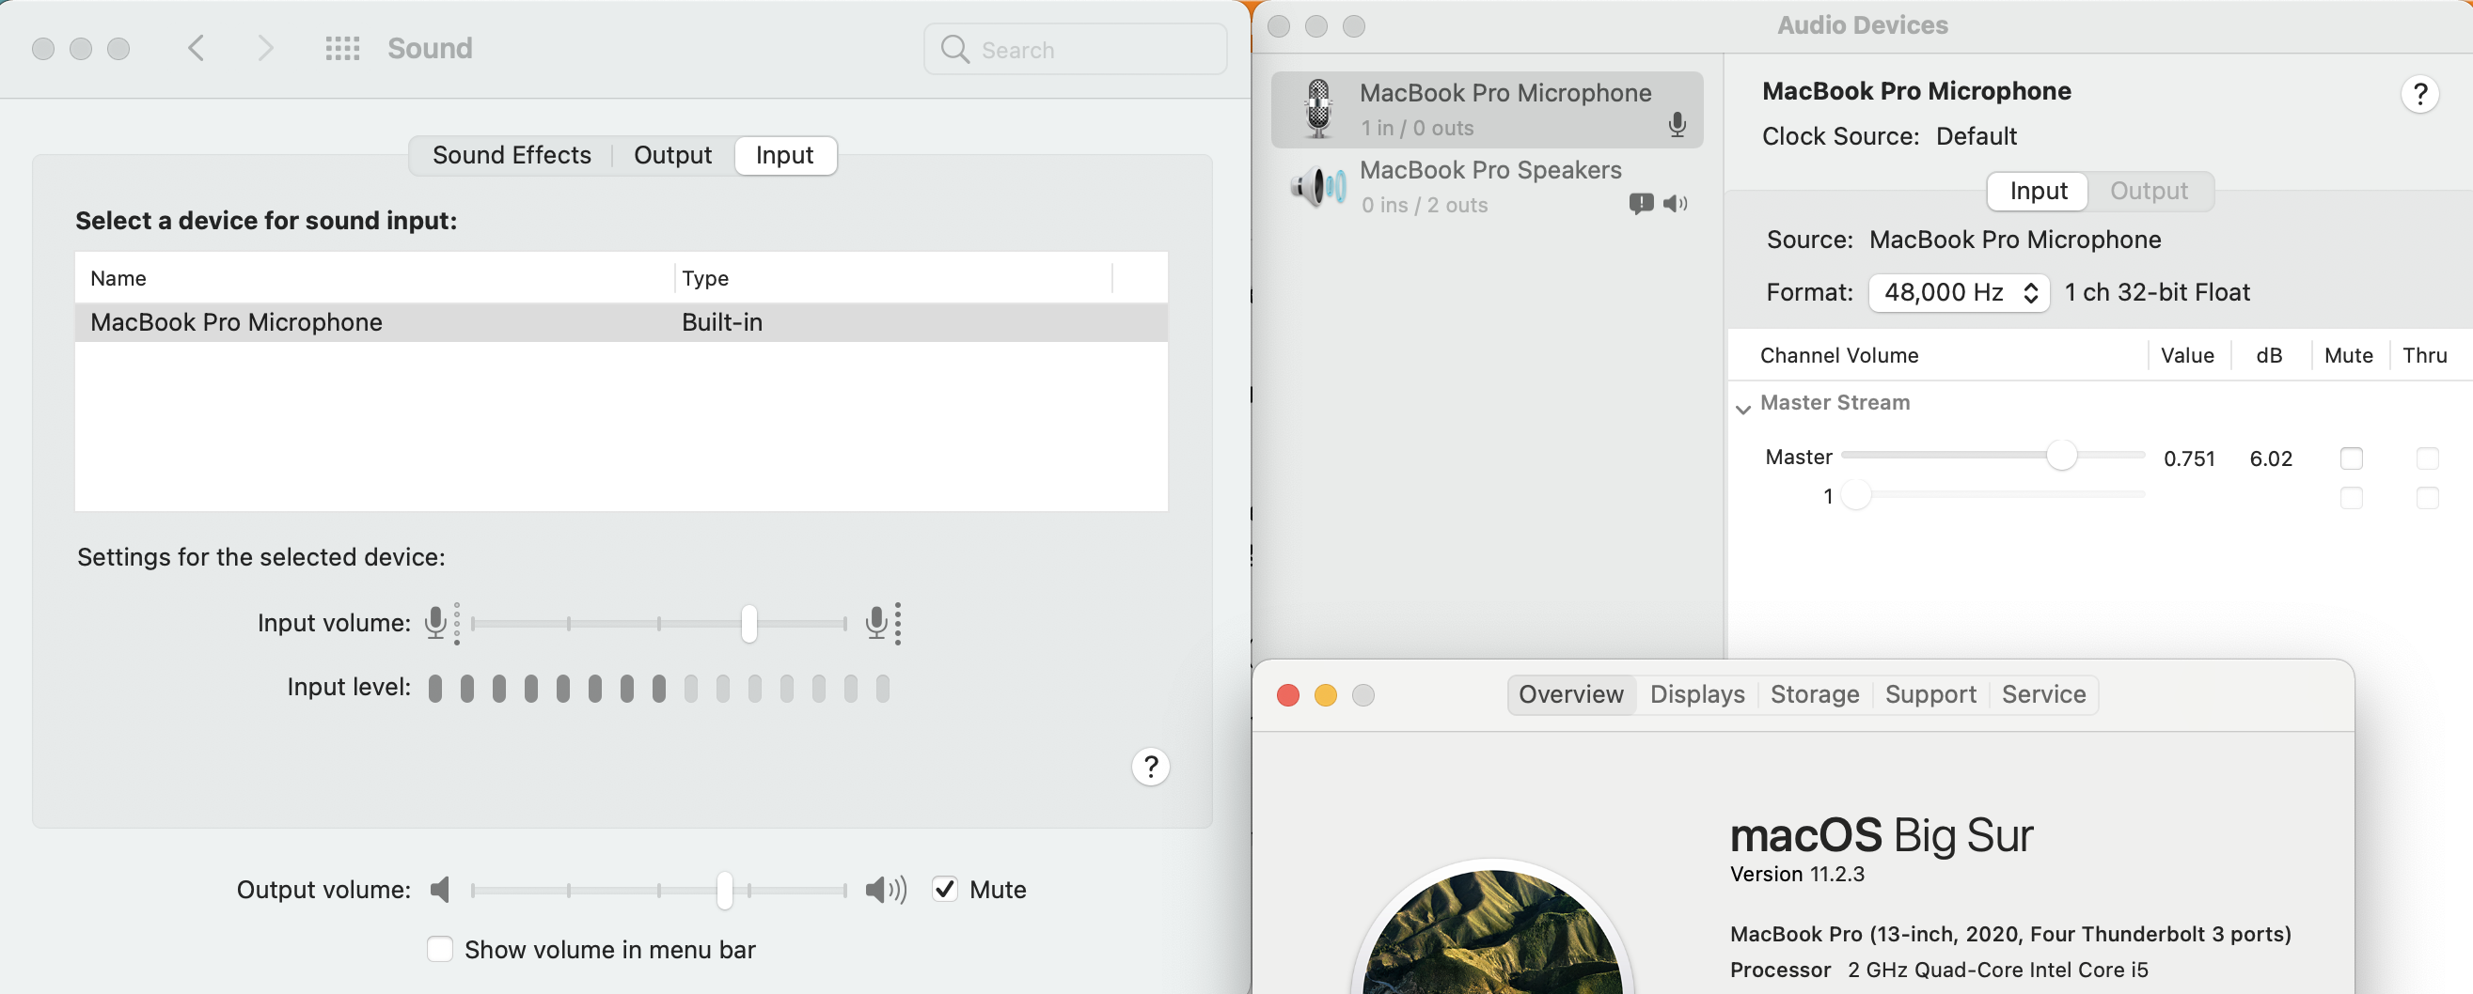Select MacBook Pro Speakers in Audio Devices sidebar
This screenshot has height=994, width=2473.
tap(1487, 186)
